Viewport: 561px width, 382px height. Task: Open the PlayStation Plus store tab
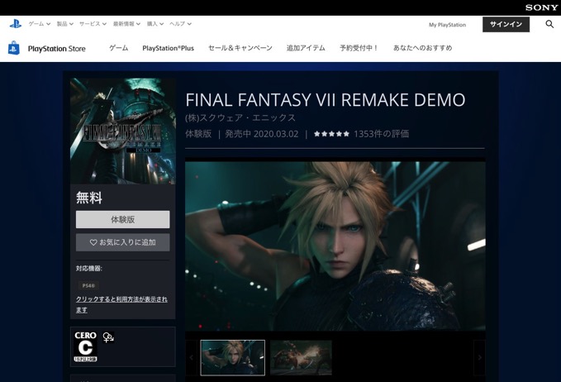coord(169,48)
